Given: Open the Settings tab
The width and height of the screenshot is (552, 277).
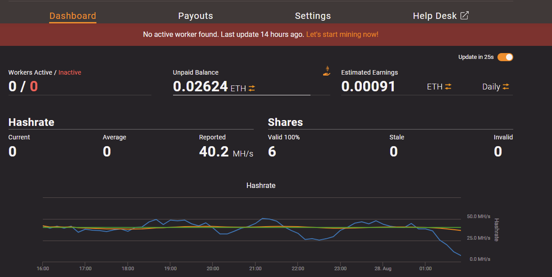Looking at the screenshot, I should tap(313, 16).
